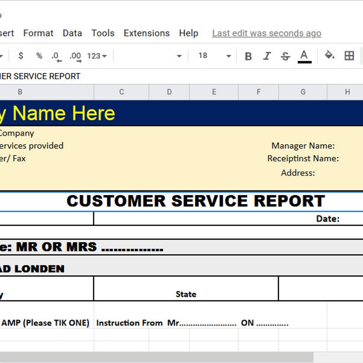Open the Help menu
Image resolution: width=363 pixels, height=363 pixels.
pos(189,33)
